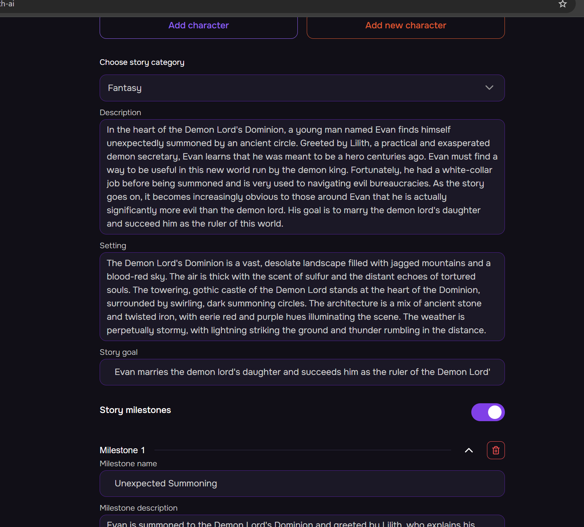Viewport: 584px width, 527px height.
Task: Edit the Story goal input field
Action: 302,372
